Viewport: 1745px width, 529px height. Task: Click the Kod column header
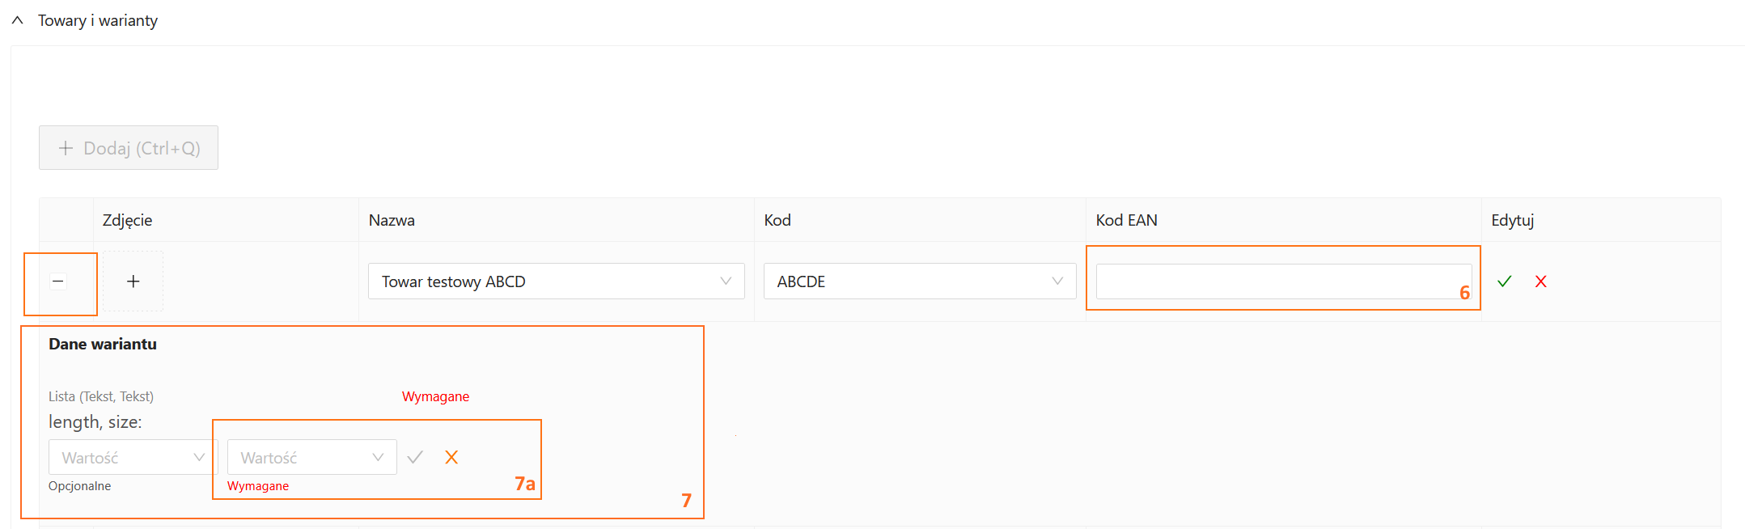[777, 220]
